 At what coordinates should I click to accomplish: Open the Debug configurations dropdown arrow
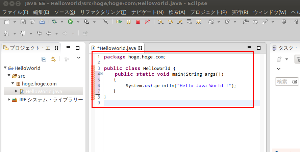(62, 22)
